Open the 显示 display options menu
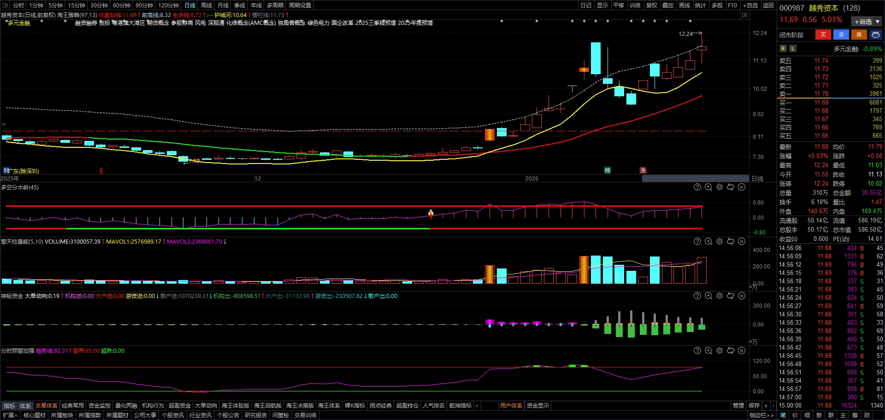Image resolution: width=885 pixels, height=420 pixels. coord(602,5)
